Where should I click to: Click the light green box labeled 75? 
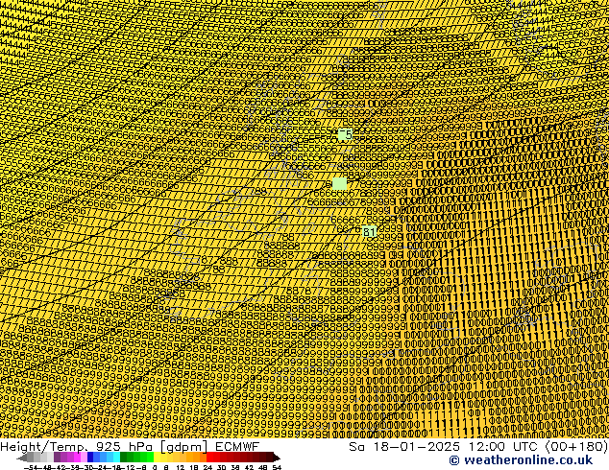(x=345, y=134)
